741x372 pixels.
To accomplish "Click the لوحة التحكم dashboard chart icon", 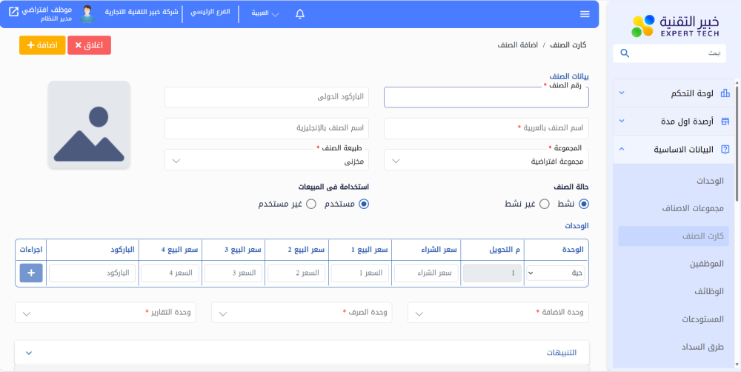I will (x=725, y=93).
